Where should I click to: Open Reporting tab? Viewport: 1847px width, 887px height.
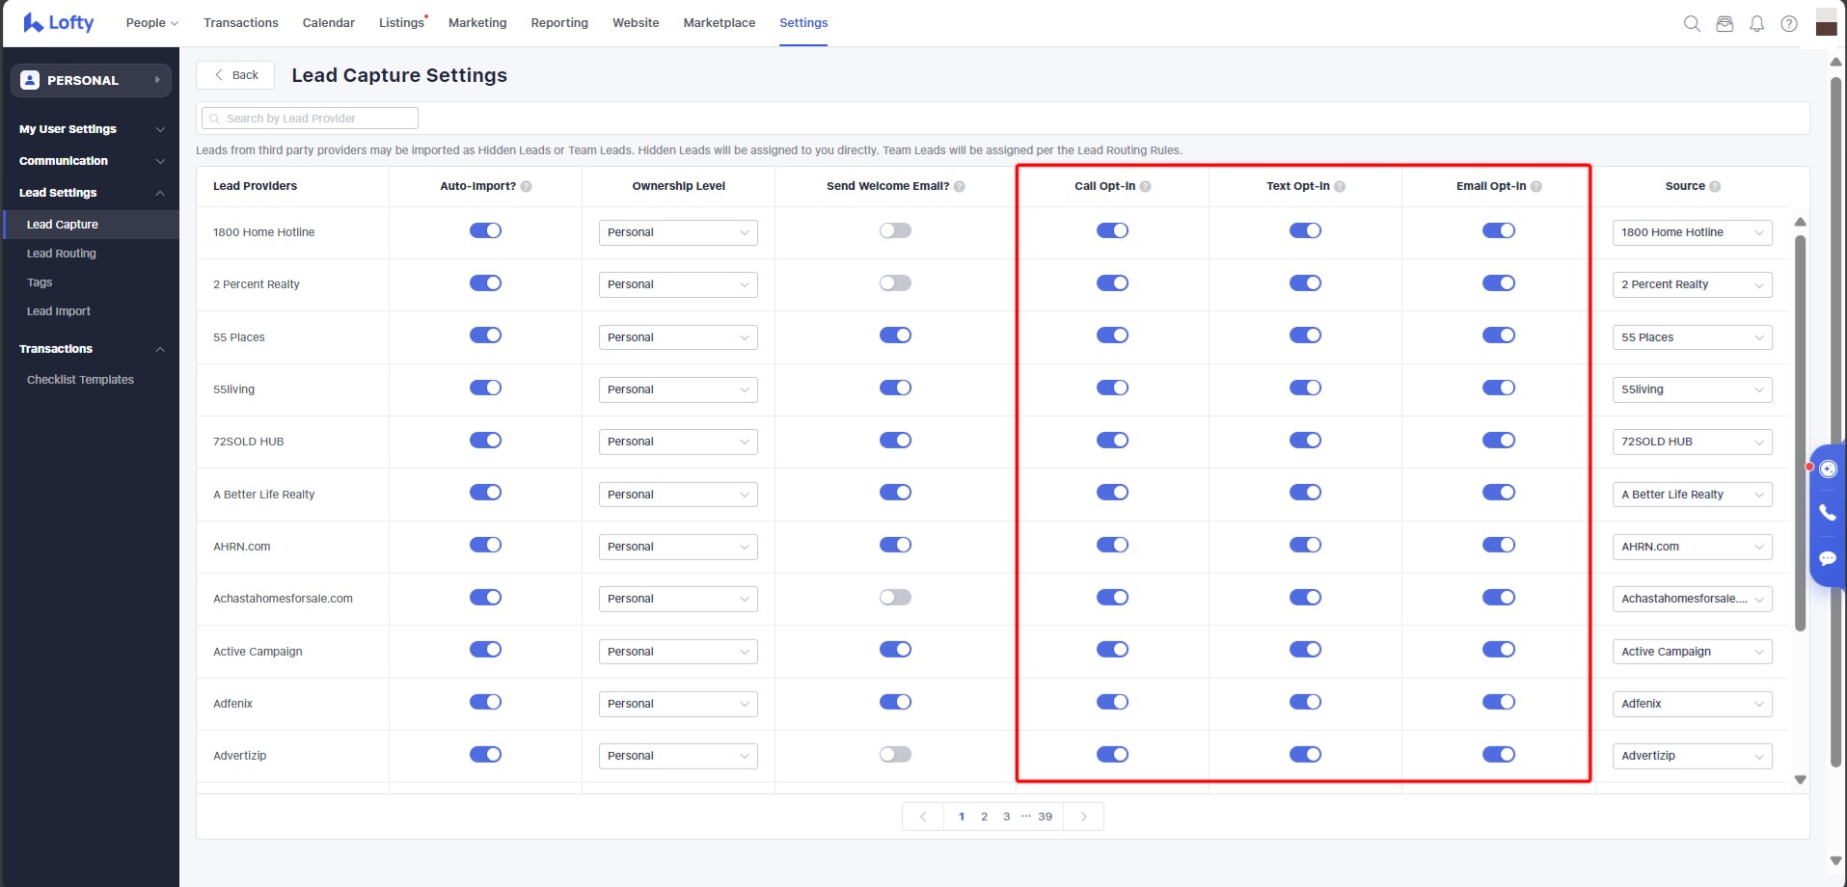[x=559, y=23]
